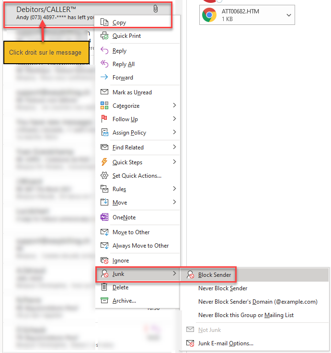Expand the Find Related submenu
Image resolution: width=331 pixels, height=353 pixels.
(174, 147)
